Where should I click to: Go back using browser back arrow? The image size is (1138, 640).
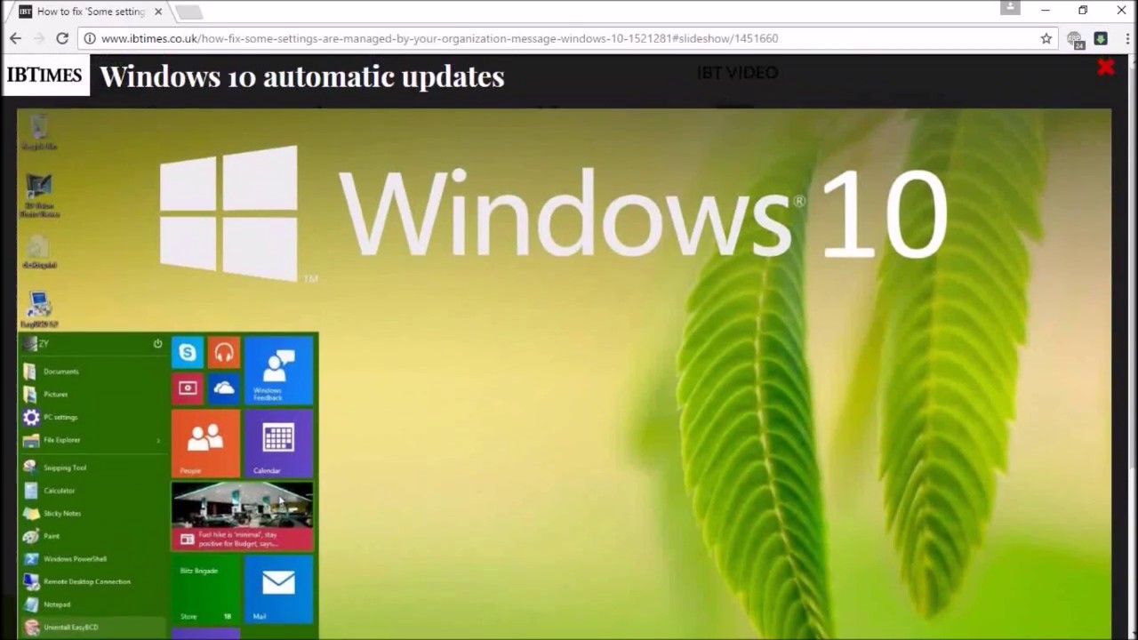(15, 38)
